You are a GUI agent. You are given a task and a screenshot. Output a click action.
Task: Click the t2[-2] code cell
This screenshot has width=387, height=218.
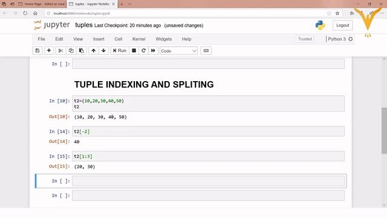[x=208, y=131]
